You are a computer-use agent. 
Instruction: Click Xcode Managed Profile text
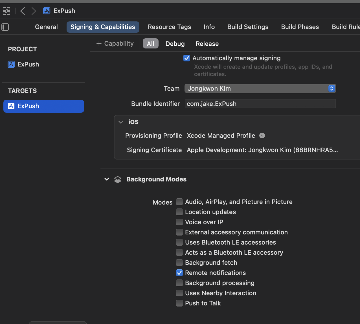point(221,136)
